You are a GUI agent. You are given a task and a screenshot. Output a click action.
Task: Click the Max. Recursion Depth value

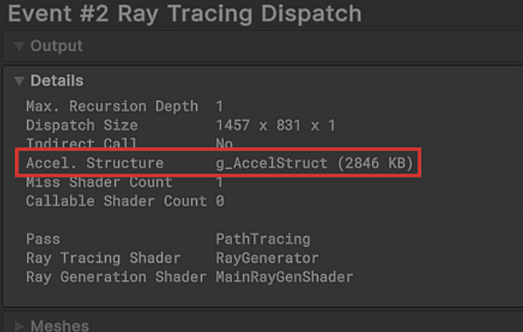coord(219,106)
